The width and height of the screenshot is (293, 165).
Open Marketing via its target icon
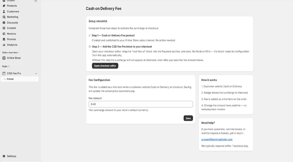[4, 17]
